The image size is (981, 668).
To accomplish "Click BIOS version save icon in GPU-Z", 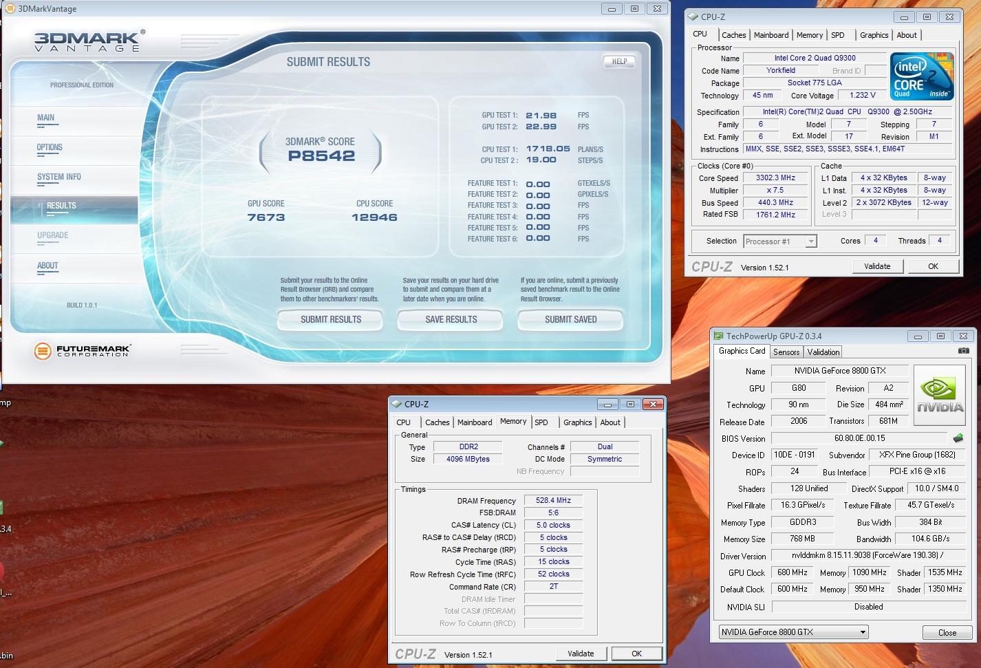I will (x=958, y=438).
